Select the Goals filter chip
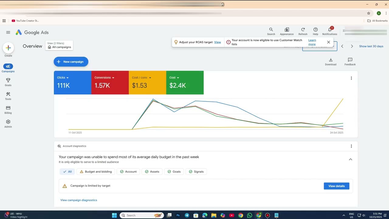 [174, 172]
